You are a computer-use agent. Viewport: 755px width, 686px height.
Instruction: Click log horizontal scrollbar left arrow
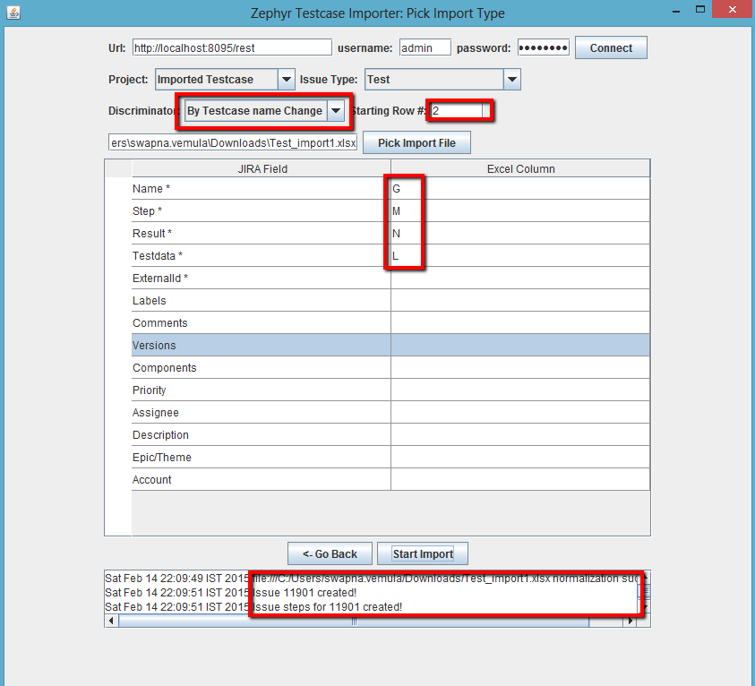click(111, 621)
